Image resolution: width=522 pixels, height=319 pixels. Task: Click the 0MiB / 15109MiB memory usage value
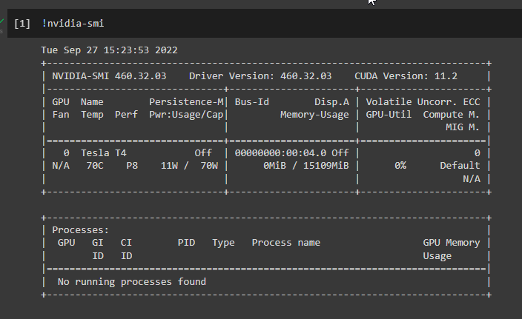click(x=305, y=165)
